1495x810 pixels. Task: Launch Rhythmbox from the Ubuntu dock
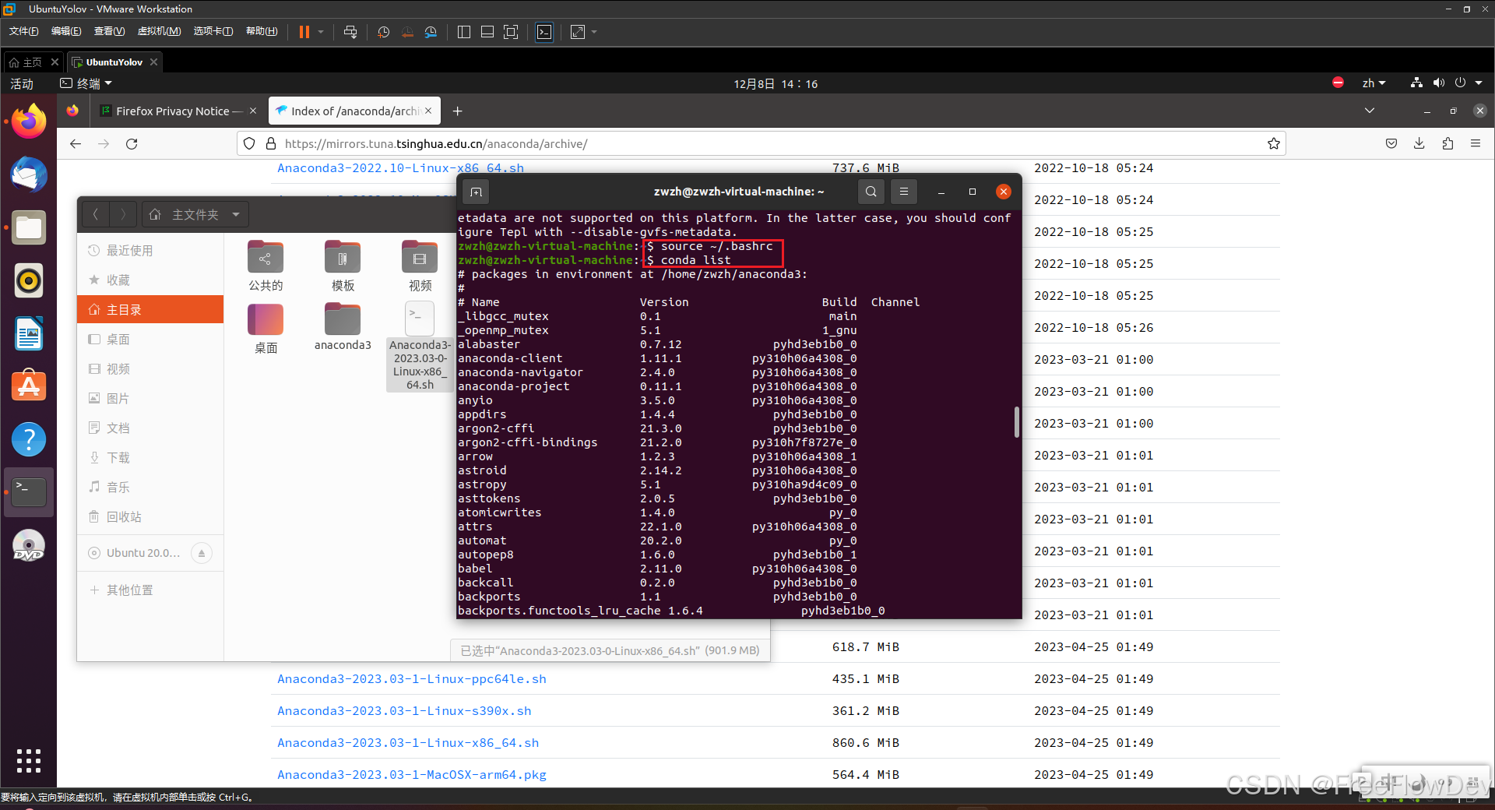coord(28,280)
